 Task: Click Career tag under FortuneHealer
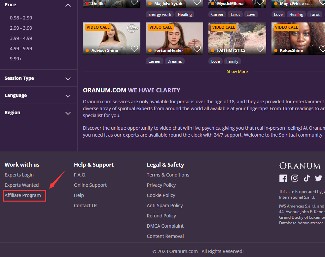[x=155, y=61]
